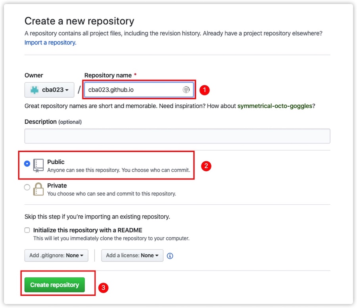Viewport: 357px width, 308px height.
Task: Click the GitHub octocat icon in name field
Action: tap(186, 90)
